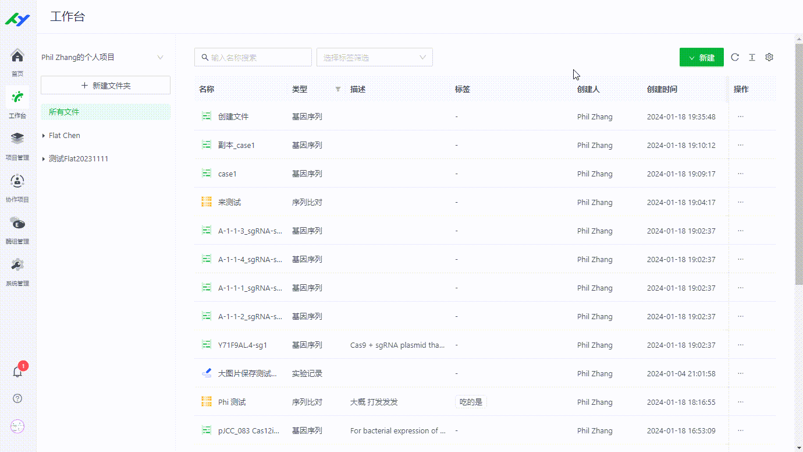Select the 协作项目 sidebar icon
The image size is (803, 452).
[17, 182]
